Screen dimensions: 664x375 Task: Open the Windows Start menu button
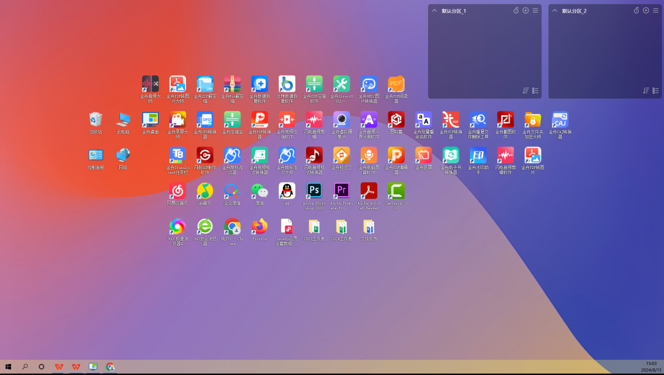pos(8,367)
